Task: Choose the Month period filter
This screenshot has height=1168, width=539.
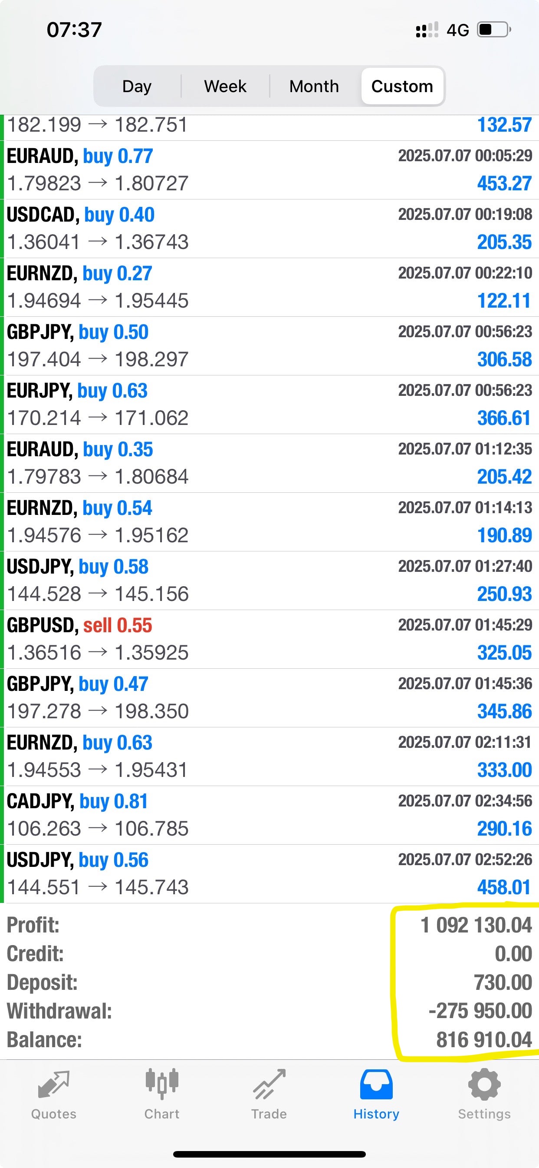Action: click(314, 86)
